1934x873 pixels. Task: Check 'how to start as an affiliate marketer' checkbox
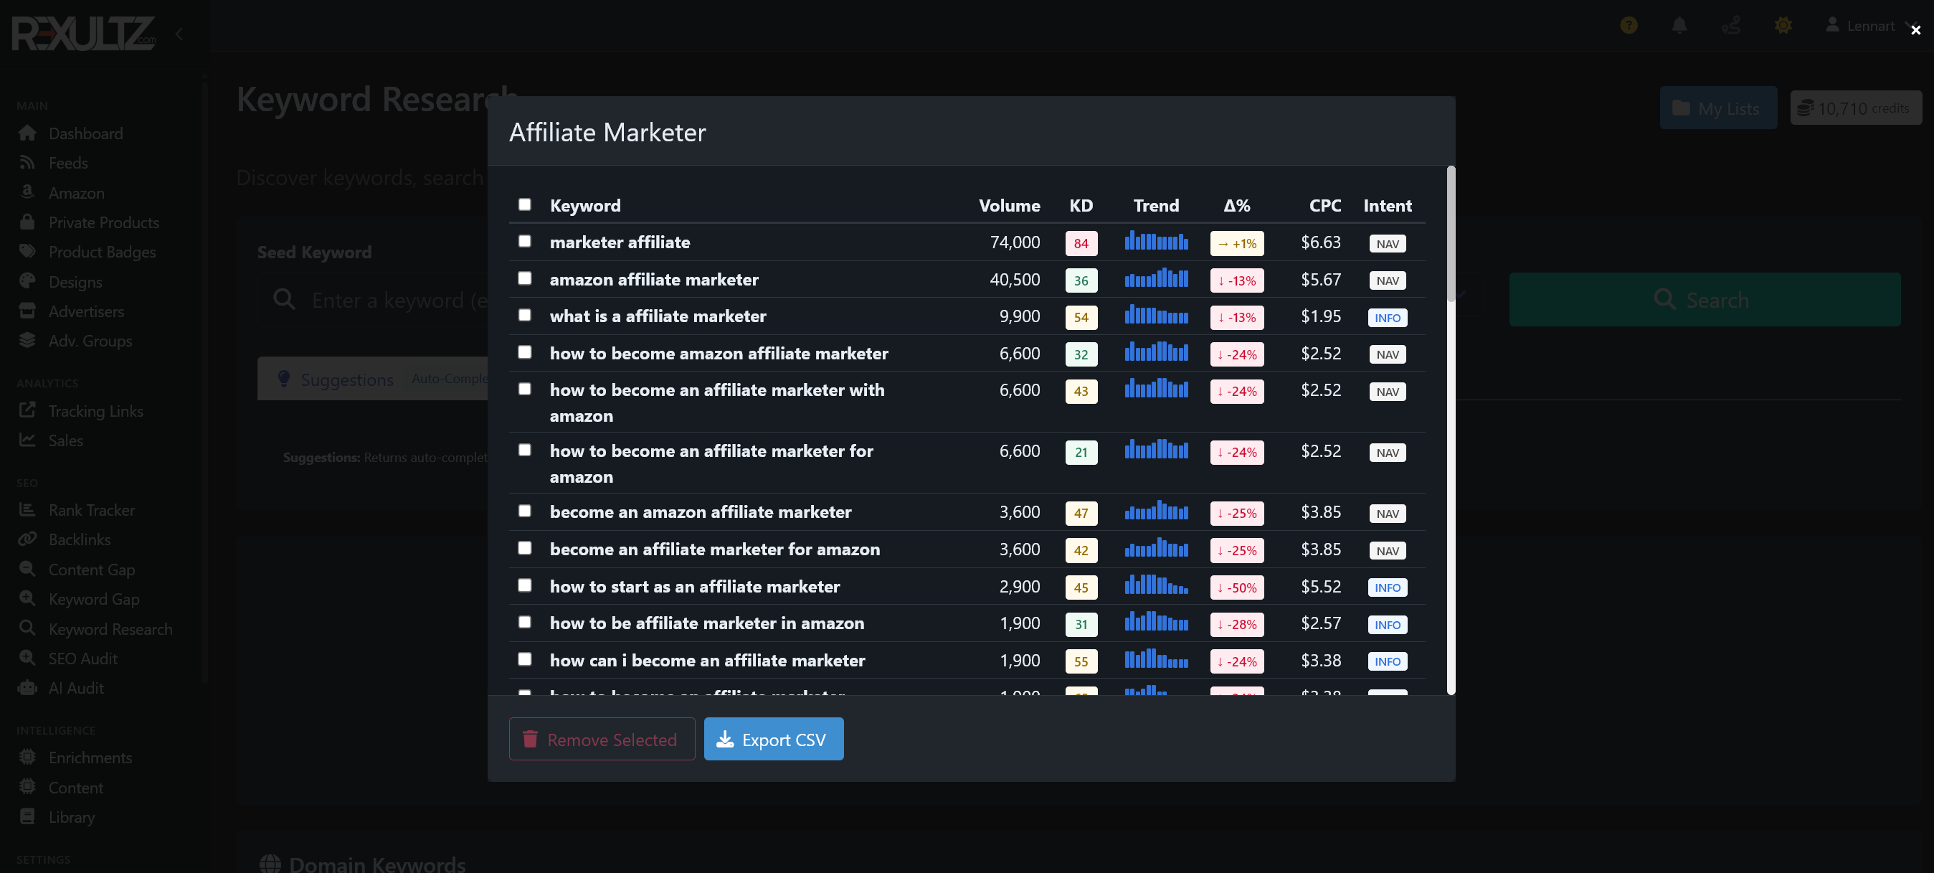(525, 585)
